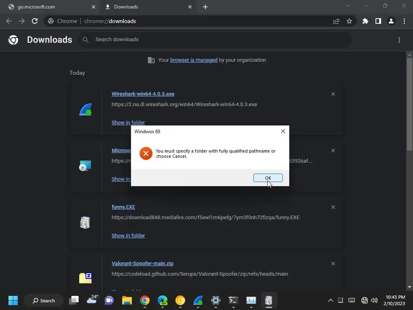Click the scrollbar down arrow
This screenshot has height=310, width=413.
[409, 287]
